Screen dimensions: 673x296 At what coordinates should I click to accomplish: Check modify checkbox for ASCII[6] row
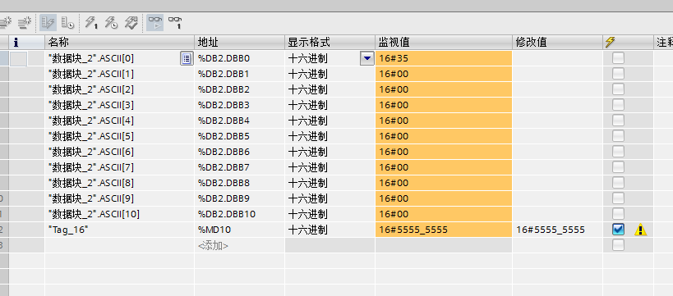point(618,152)
